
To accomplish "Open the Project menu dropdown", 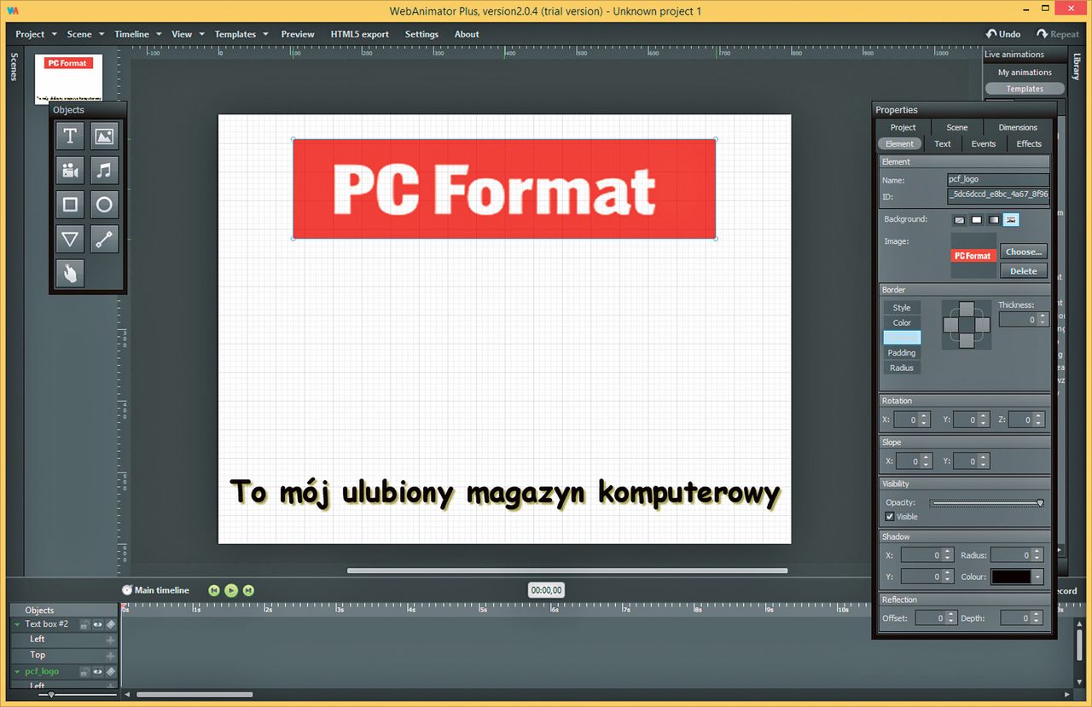I will (x=36, y=34).
